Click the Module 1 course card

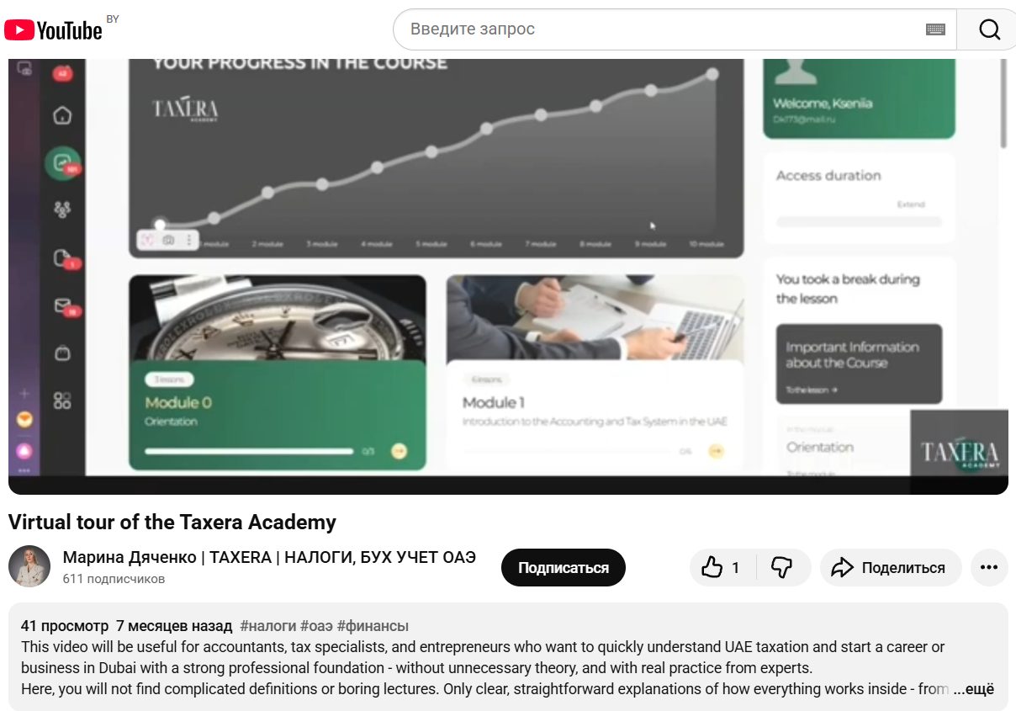595,373
